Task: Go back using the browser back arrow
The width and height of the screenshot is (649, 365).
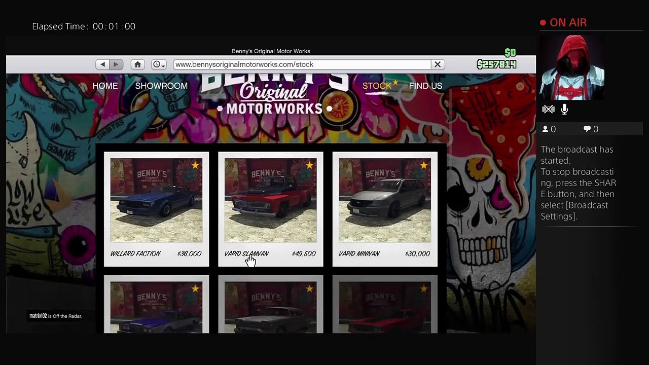Action: [102, 64]
